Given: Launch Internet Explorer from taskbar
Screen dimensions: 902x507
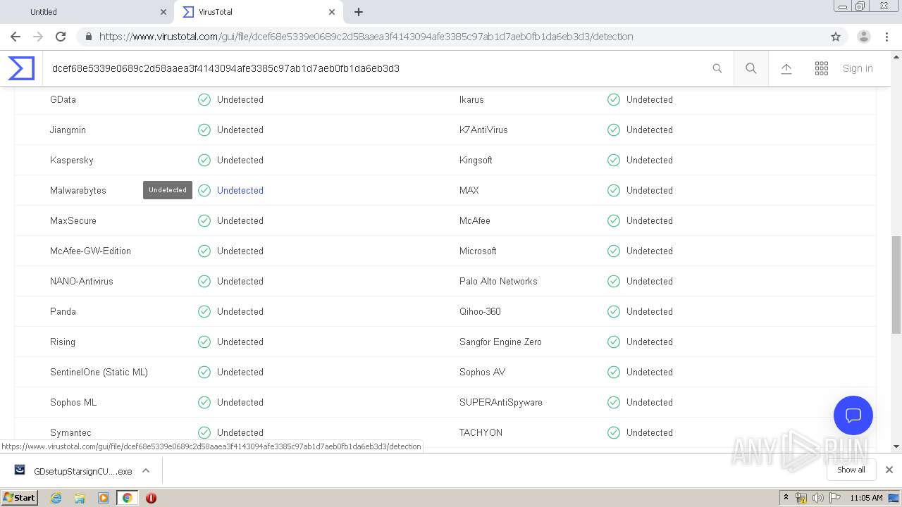Looking at the screenshot, I should (x=56, y=498).
